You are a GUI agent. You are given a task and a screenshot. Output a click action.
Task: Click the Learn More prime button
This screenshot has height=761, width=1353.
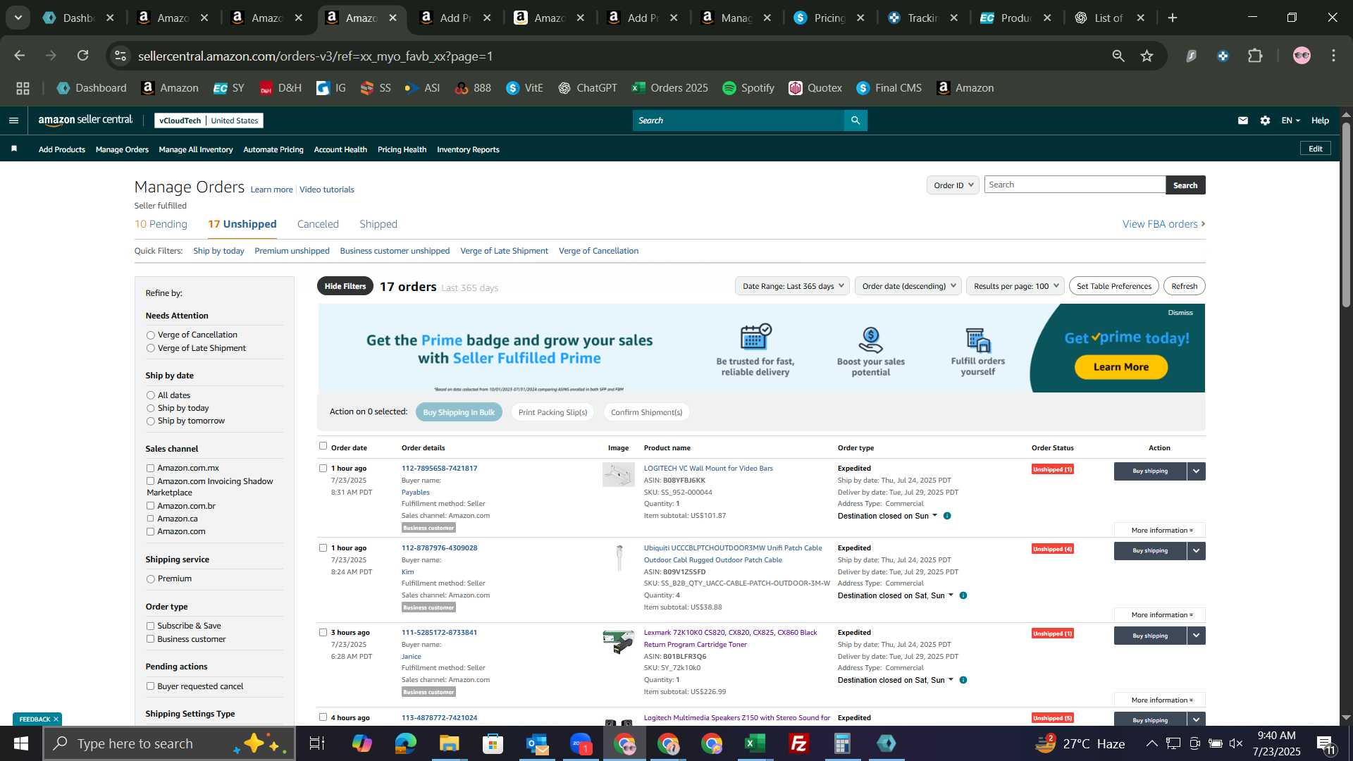pyautogui.click(x=1121, y=367)
